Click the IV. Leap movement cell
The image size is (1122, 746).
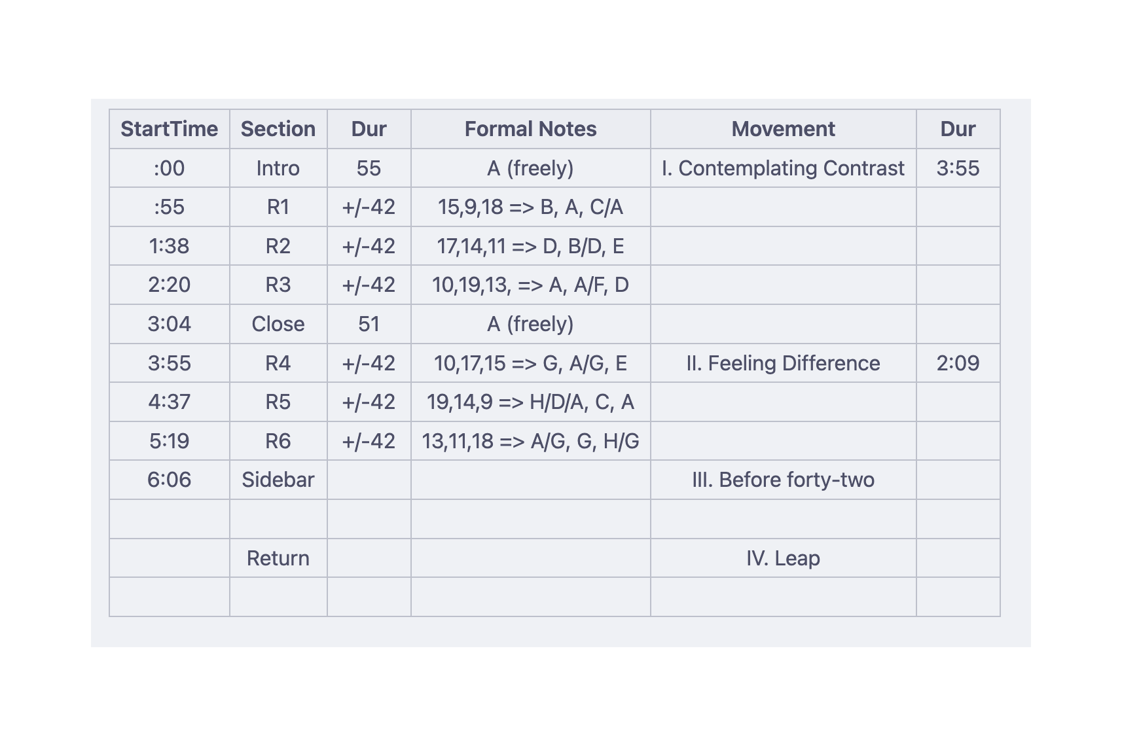tap(784, 558)
